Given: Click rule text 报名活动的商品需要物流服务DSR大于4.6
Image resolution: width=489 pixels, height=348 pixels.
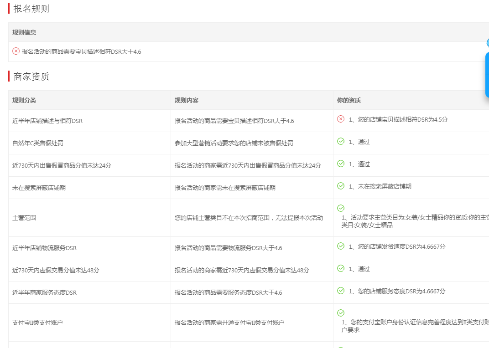Looking at the screenshot, I should (228, 248).
